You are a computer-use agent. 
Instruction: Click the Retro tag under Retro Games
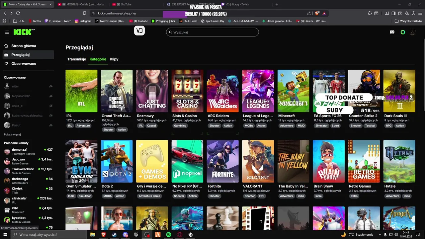354,196
